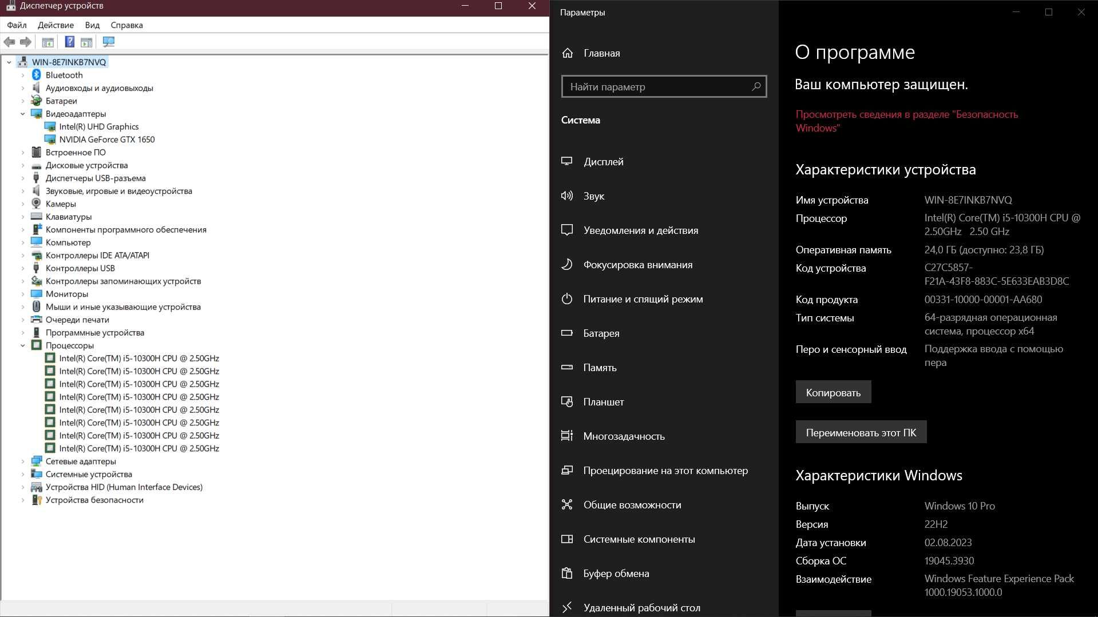Screen dimensions: 1098x617
Task: Click the Bluetooth category icon
Action: tap(37, 75)
